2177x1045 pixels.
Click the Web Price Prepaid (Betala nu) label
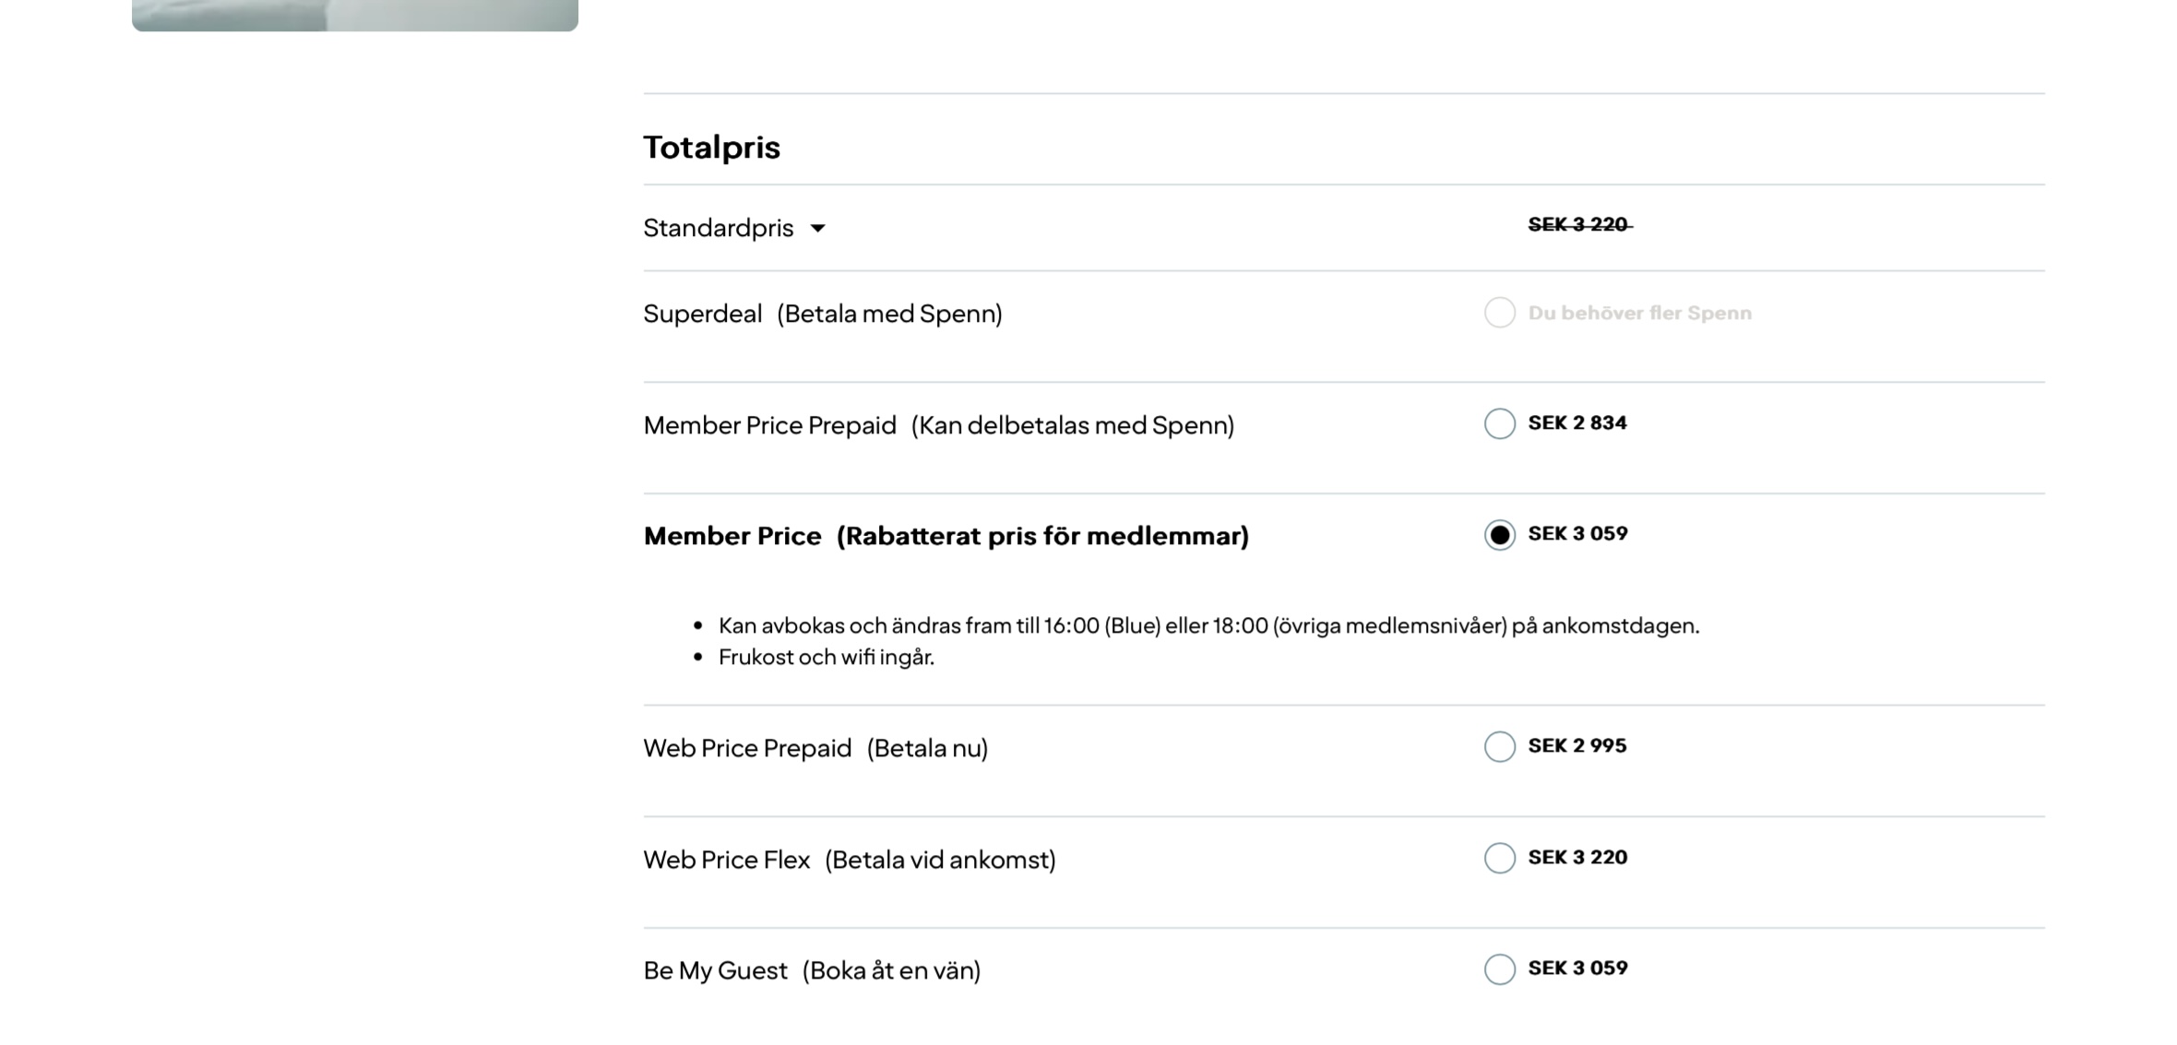(x=815, y=748)
